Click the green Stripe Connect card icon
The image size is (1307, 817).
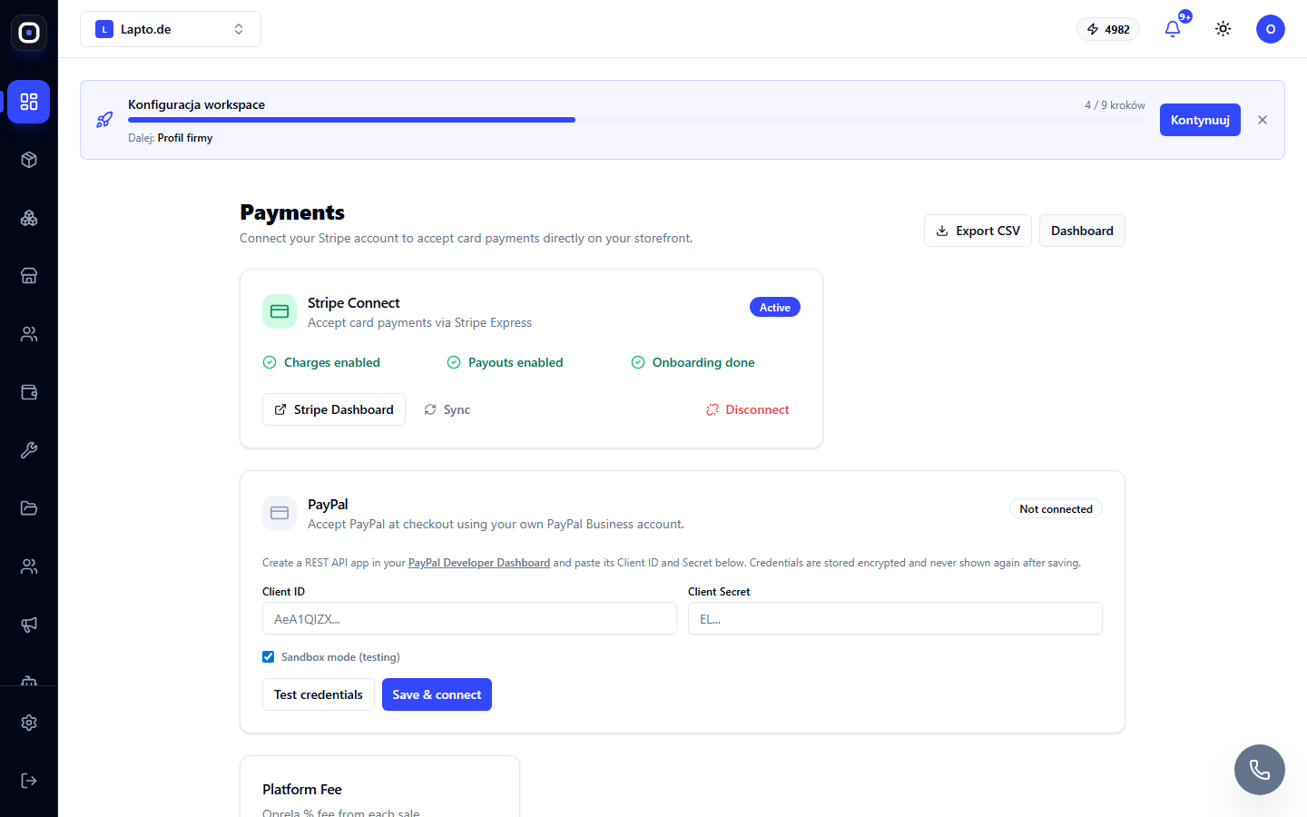pos(280,311)
